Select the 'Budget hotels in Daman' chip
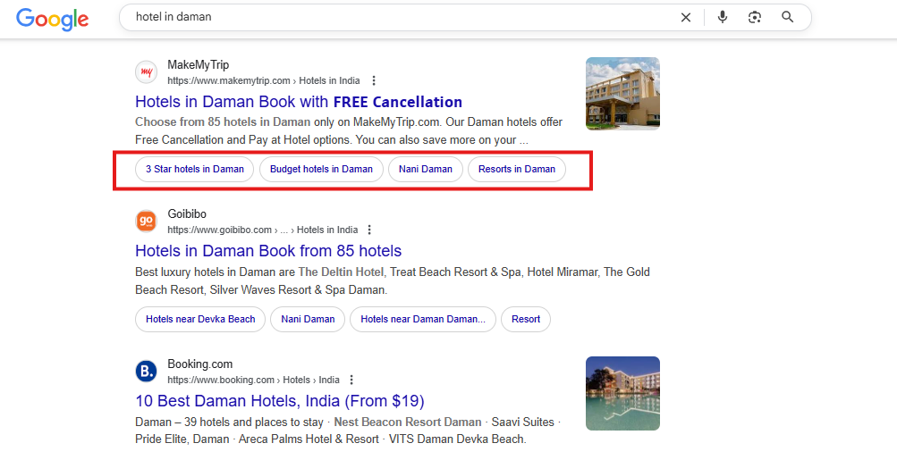The height and width of the screenshot is (460, 897). point(321,169)
